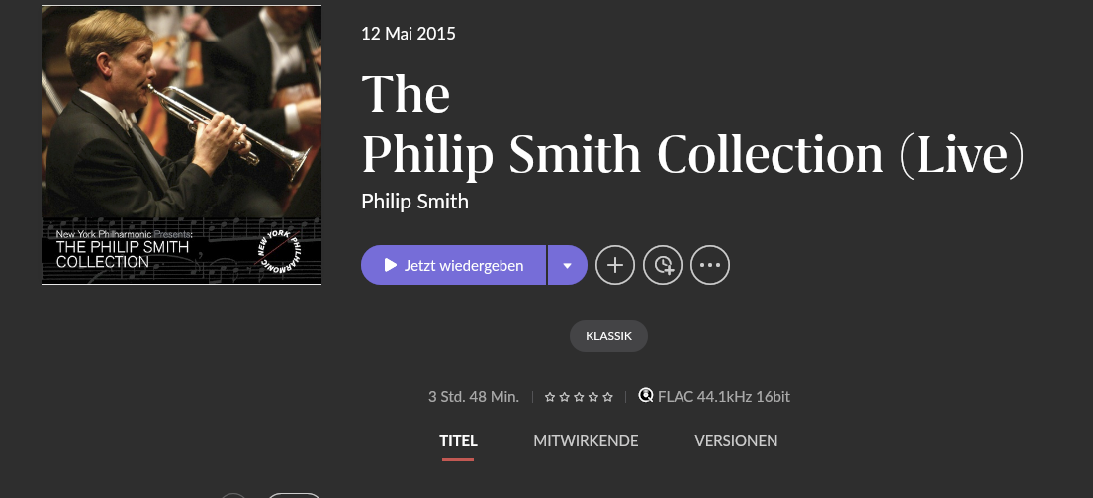
Task: Select the TITEL tab
Action: pos(458,440)
